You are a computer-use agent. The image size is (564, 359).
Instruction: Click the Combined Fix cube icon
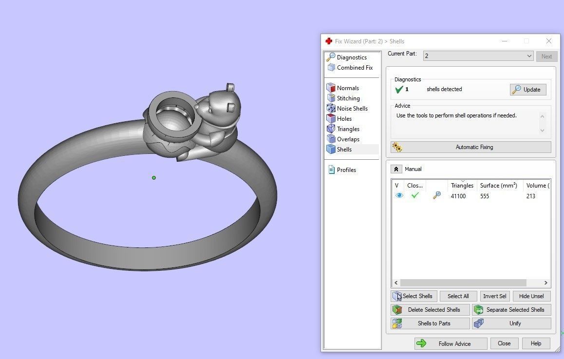coord(331,67)
